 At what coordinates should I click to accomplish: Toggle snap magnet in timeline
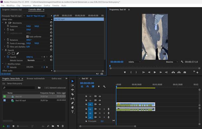tap(87, 86)
